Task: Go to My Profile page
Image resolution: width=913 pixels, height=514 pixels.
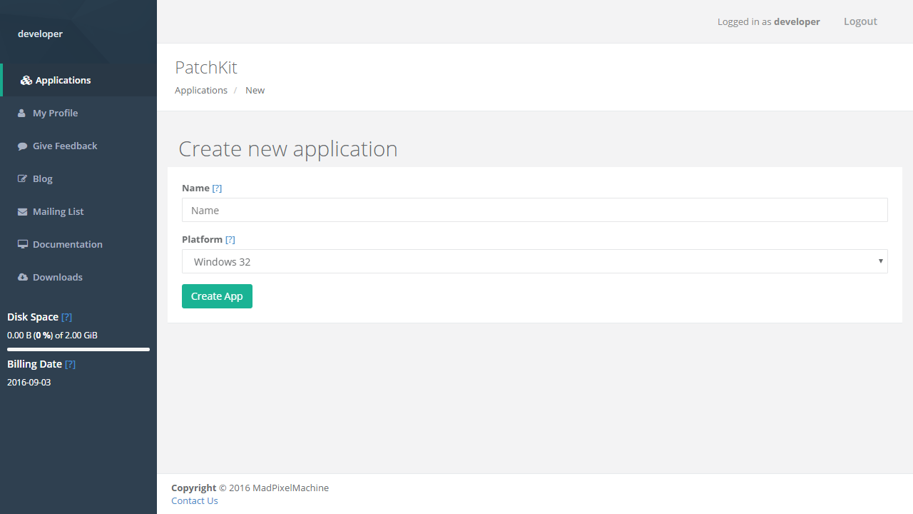Action: [78, 113]
